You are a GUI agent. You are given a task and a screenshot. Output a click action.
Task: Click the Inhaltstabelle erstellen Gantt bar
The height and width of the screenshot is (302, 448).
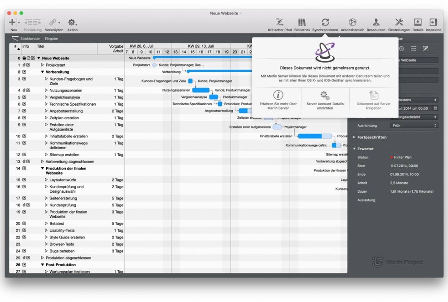click(x=315, y=136)
